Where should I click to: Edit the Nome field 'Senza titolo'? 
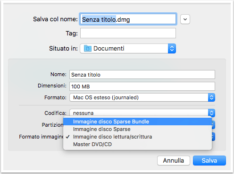tap(142, 75)
